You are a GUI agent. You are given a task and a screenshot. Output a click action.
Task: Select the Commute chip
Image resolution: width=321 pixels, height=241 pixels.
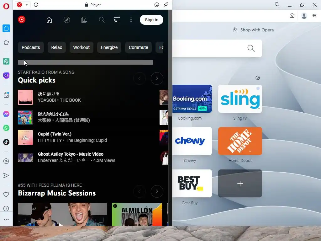138,47
